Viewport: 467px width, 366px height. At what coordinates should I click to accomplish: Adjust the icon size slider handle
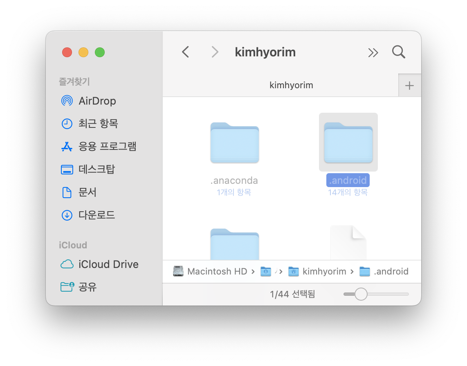(361, 294)
